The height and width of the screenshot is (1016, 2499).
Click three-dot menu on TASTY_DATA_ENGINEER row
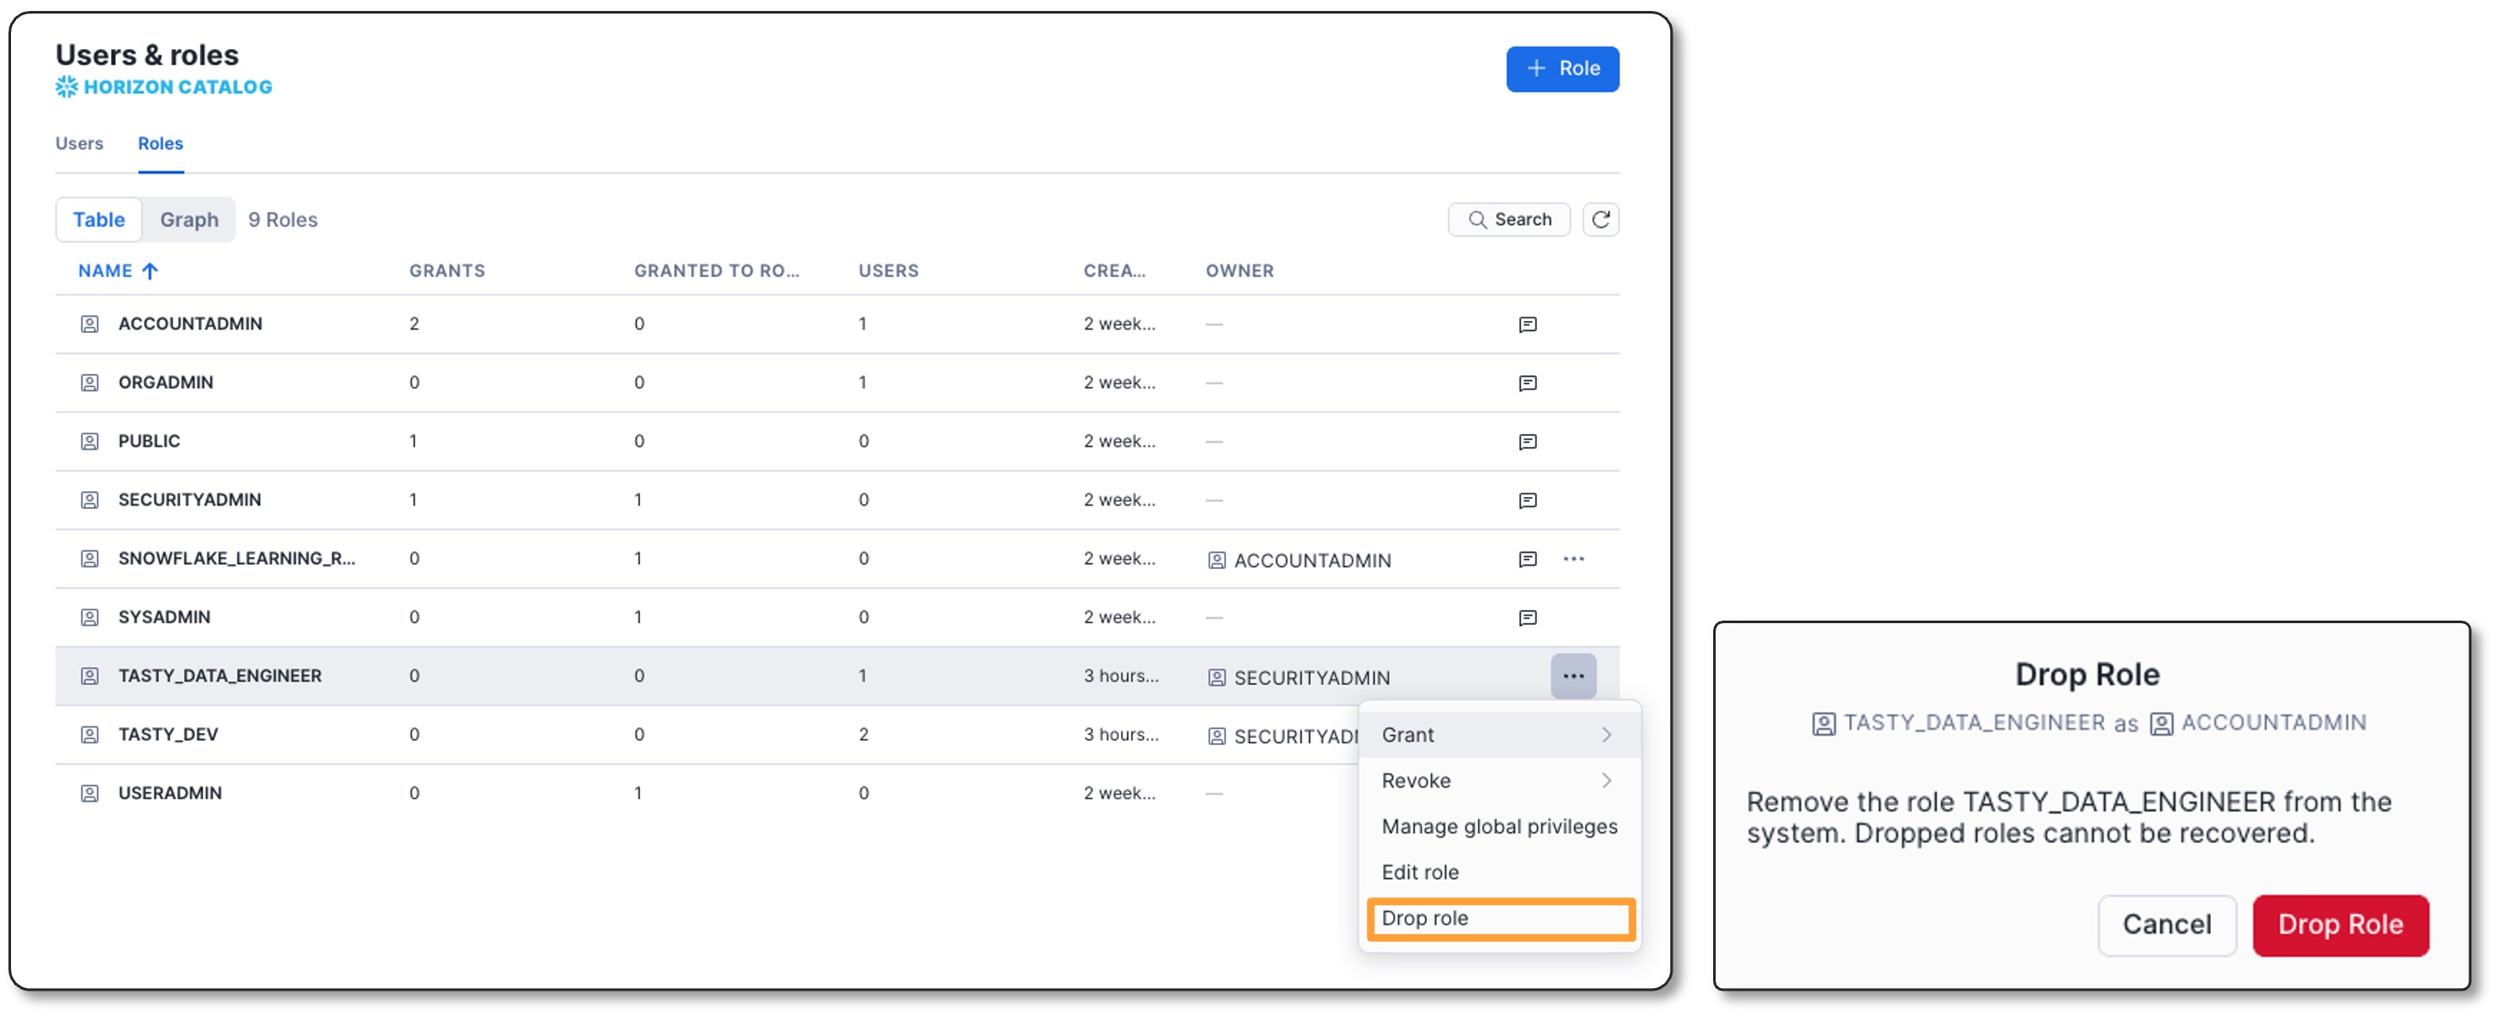[x=1573, y=676]
